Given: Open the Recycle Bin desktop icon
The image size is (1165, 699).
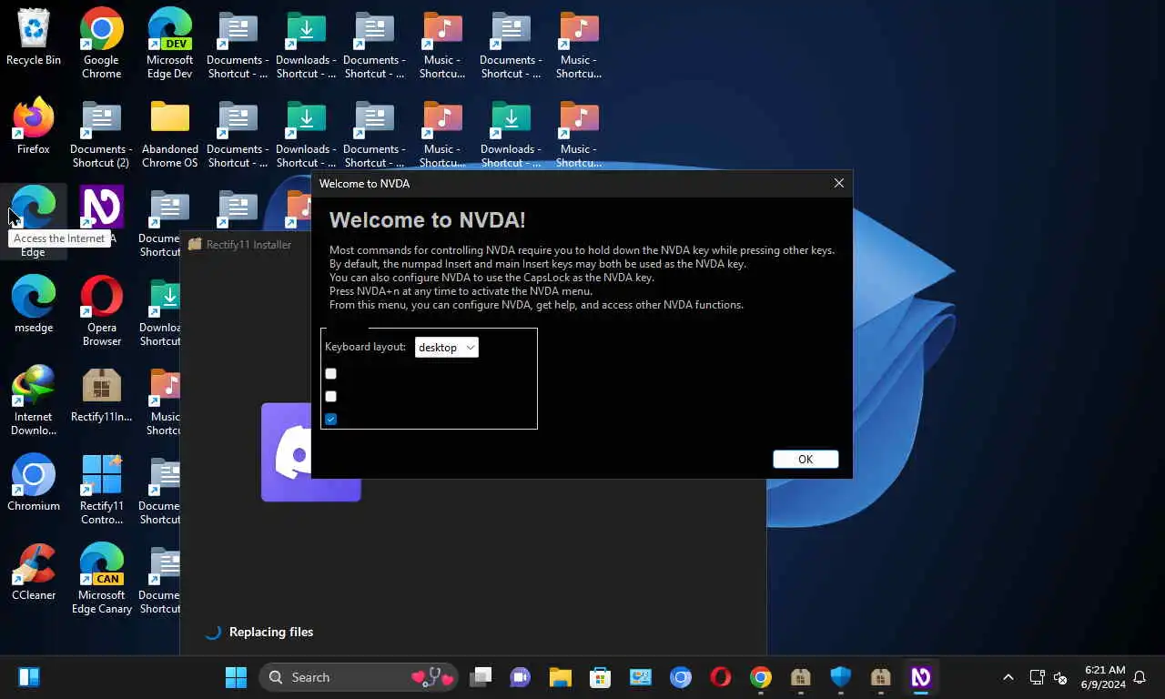Looking at the screenshot, I should [x=34, y=37].
